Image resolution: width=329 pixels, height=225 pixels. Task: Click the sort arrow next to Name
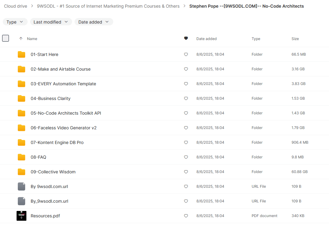point(21,39)
